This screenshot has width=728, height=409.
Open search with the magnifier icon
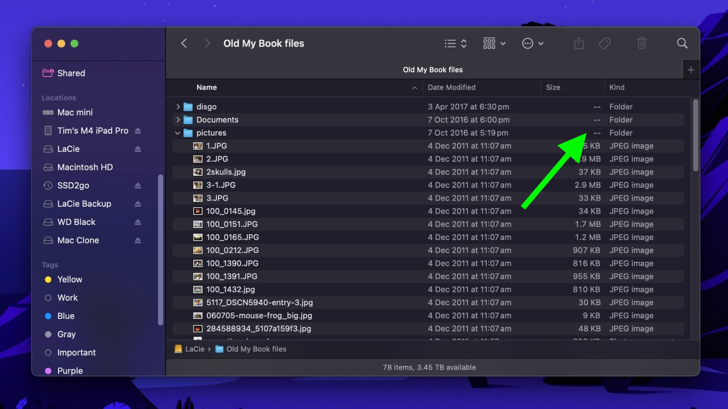coord(682,43)
